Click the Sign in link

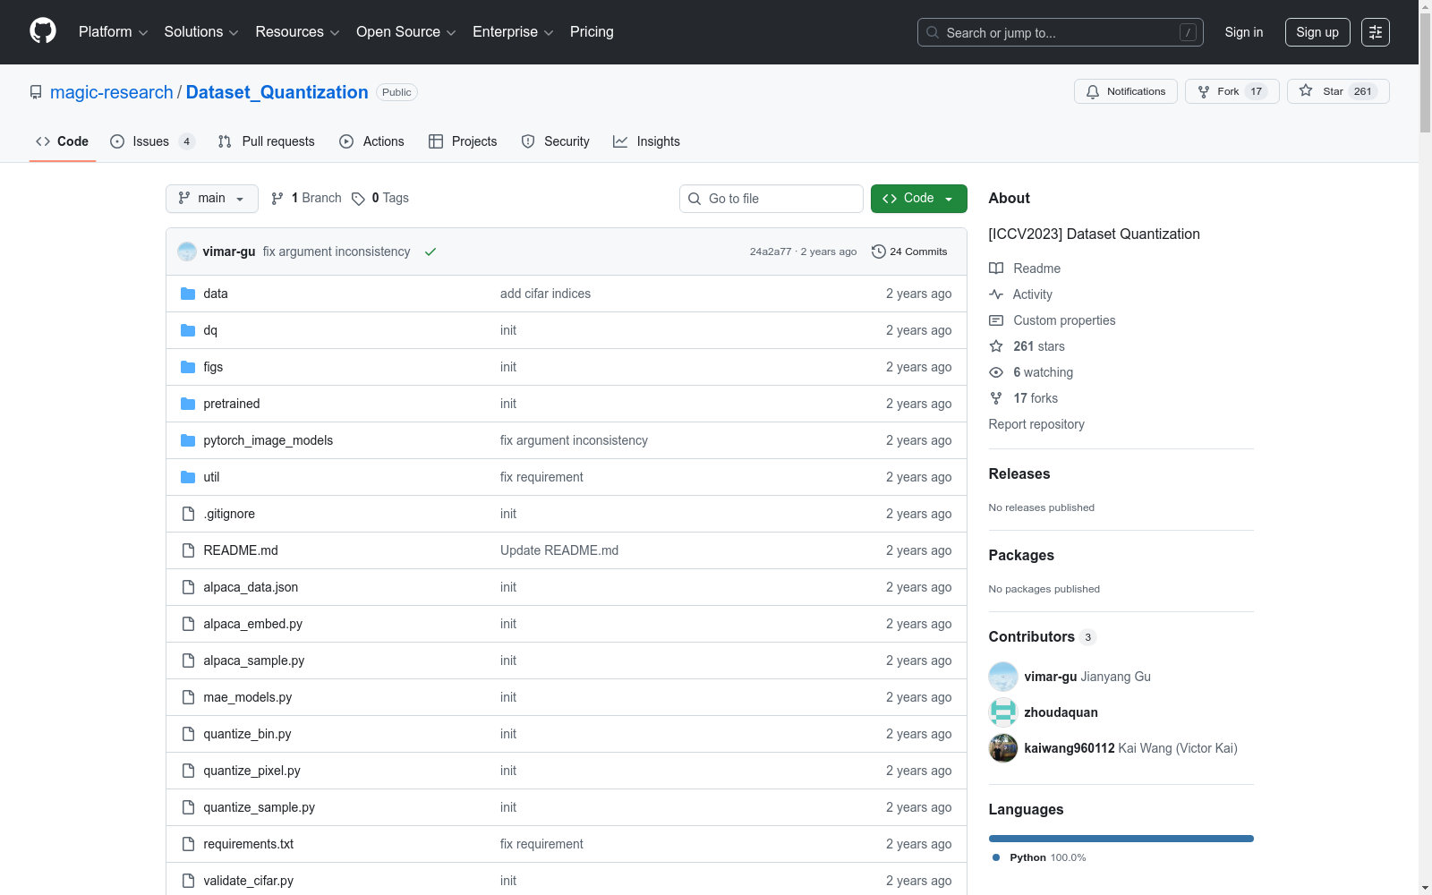pyautogui.click(x=1244, y=32)
